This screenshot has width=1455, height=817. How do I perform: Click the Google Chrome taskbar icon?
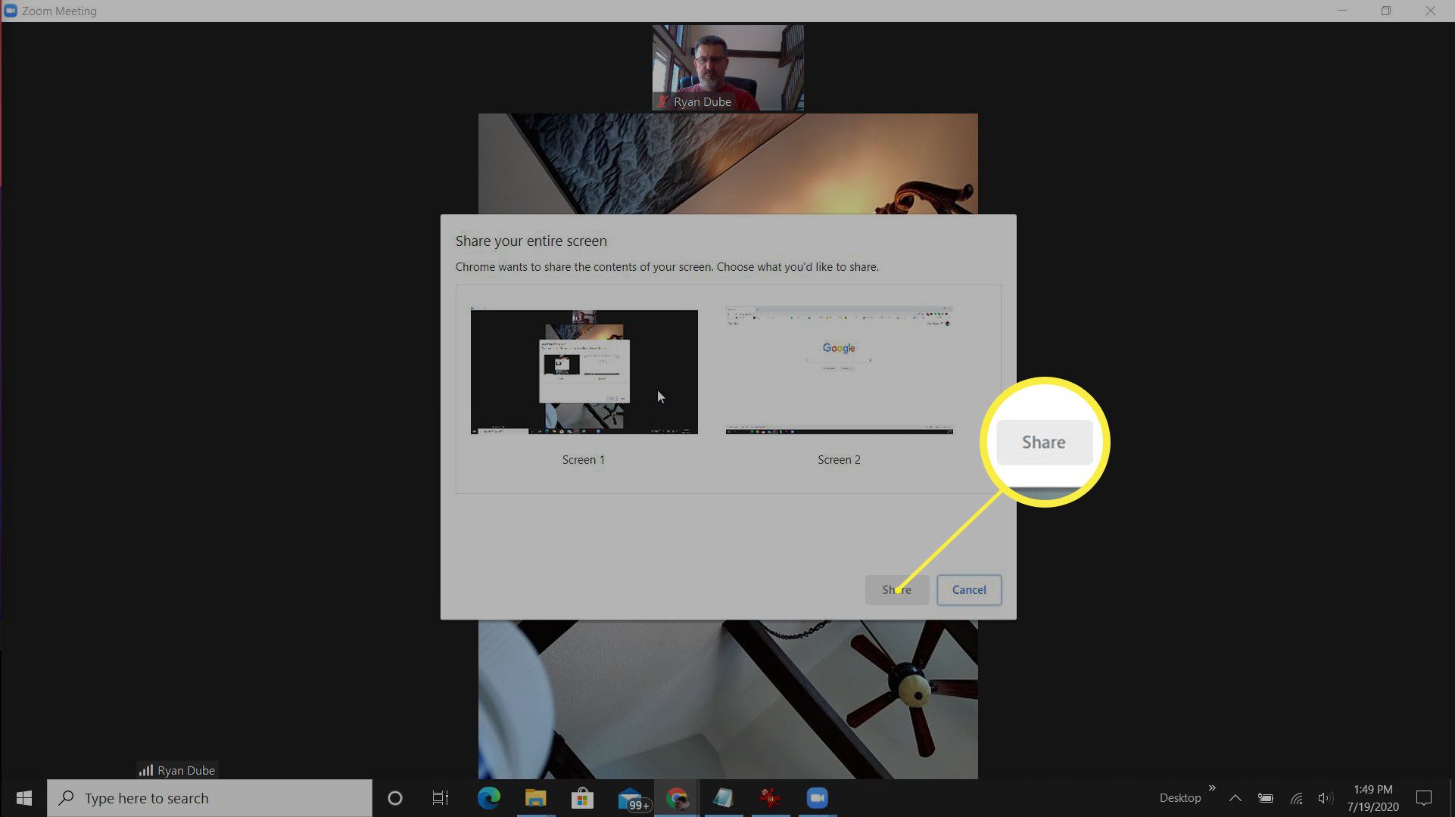(678, 798)
